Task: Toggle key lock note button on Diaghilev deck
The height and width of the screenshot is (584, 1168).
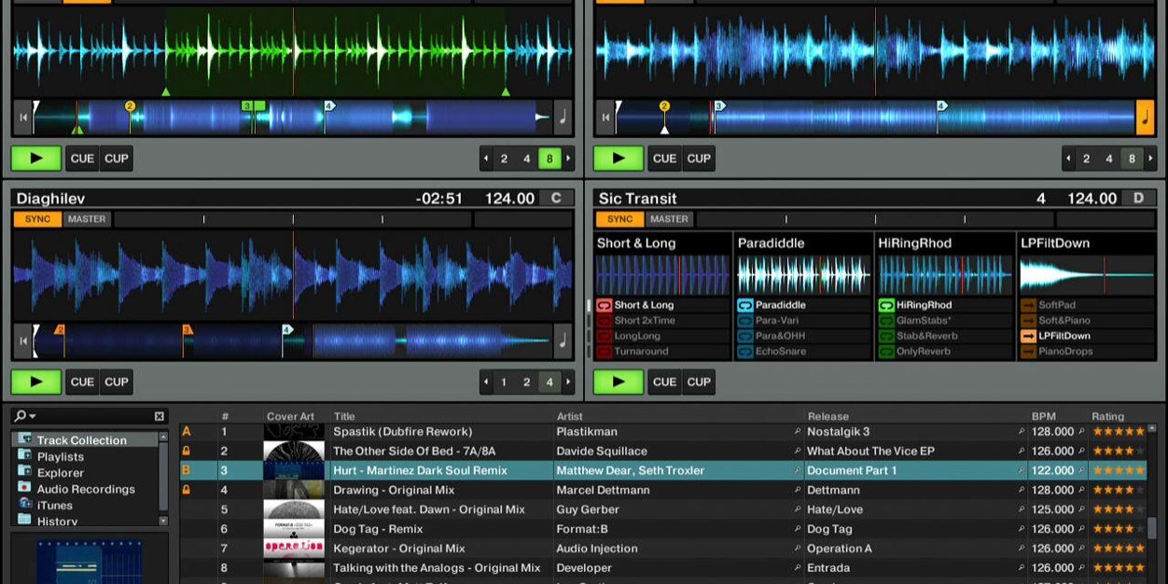Action: (563, 341)
